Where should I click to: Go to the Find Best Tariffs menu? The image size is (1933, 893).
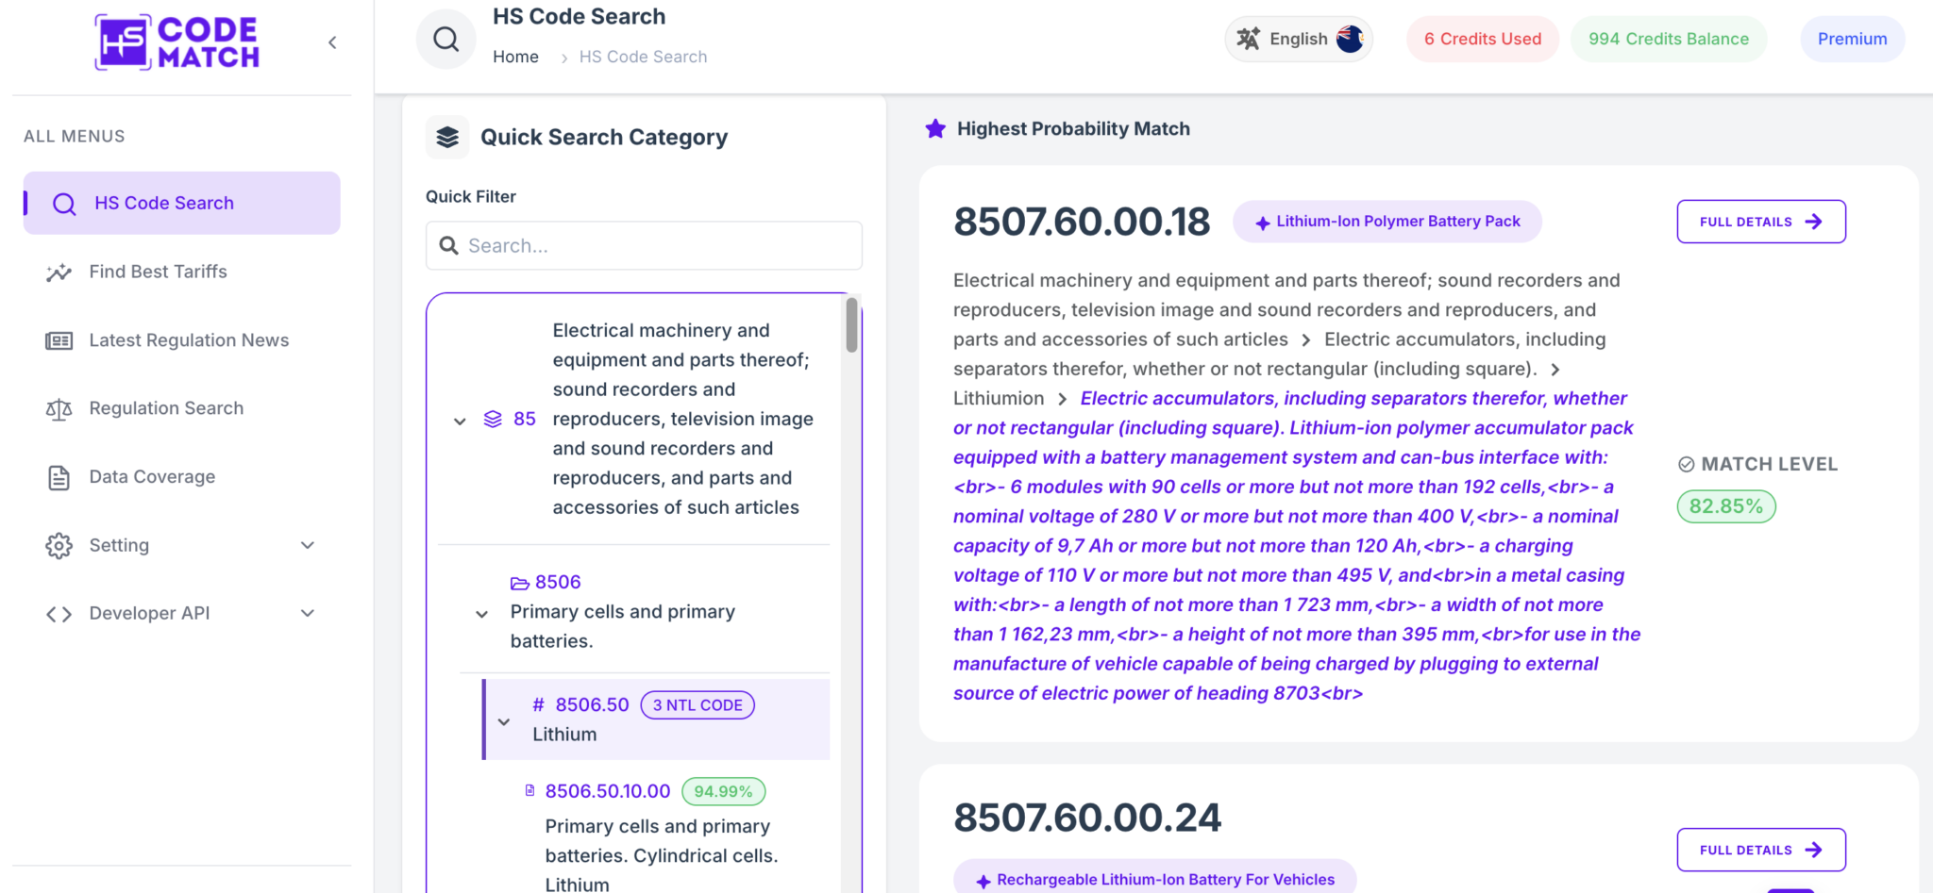(182, 272)
